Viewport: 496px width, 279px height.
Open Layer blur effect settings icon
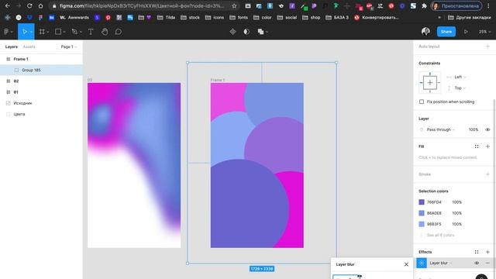coord(422,263)
